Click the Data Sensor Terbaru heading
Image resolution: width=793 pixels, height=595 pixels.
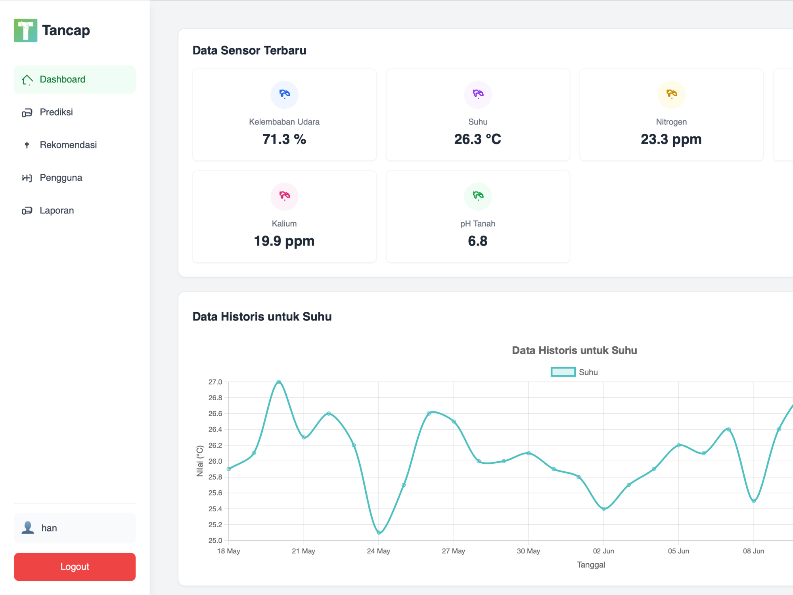tap(249, 50)
